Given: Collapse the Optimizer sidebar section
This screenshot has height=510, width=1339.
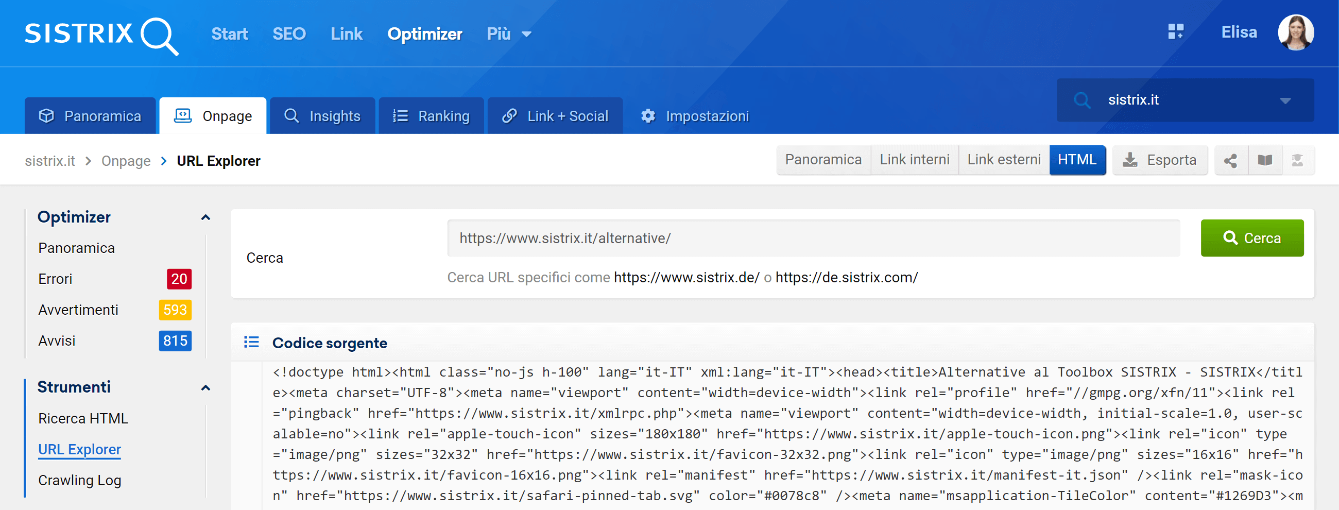Looking at the screenshot, I should pos(205,217).
